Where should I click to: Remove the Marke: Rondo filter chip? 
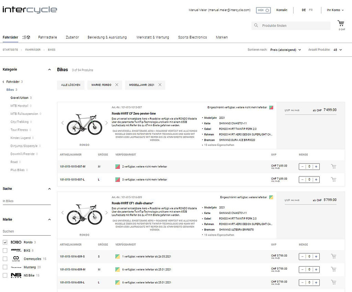[117, 85]
